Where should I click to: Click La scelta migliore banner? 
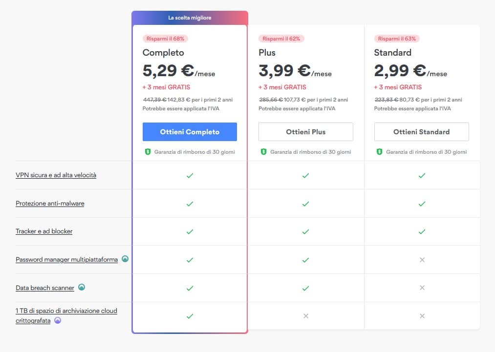point(190,18)
